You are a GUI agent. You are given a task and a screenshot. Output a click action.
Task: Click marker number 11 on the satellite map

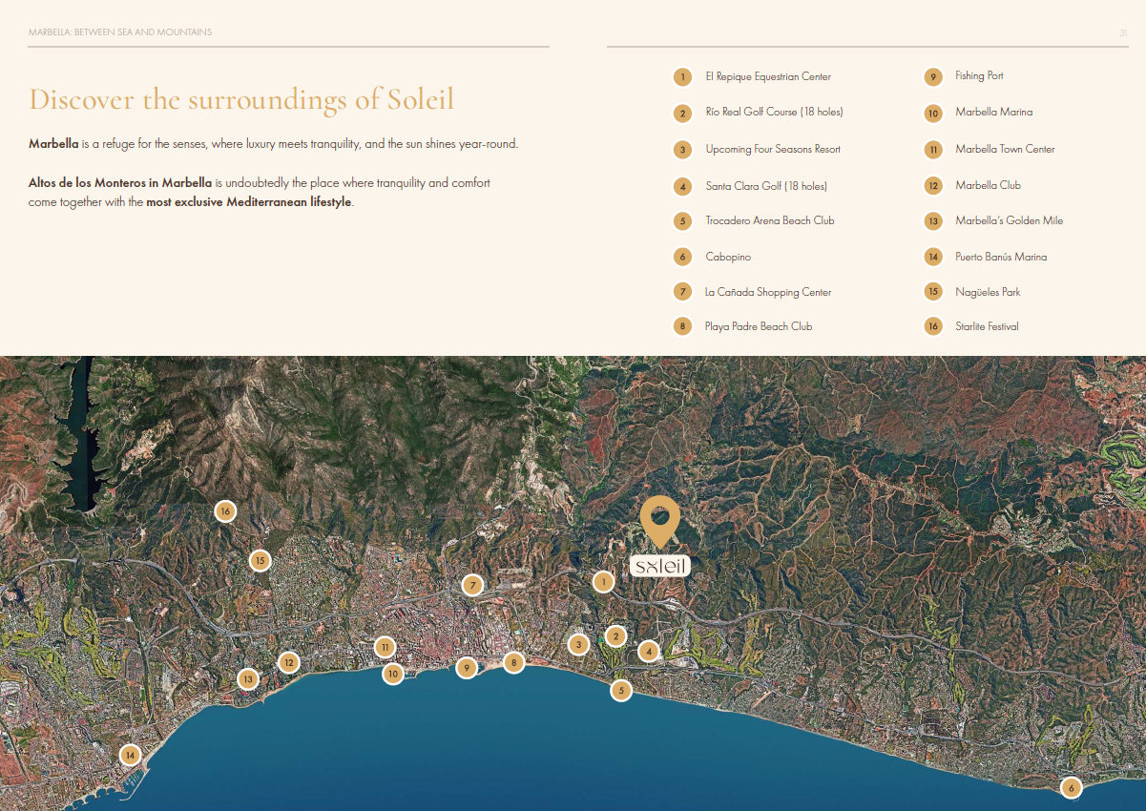tap(385, 648)
